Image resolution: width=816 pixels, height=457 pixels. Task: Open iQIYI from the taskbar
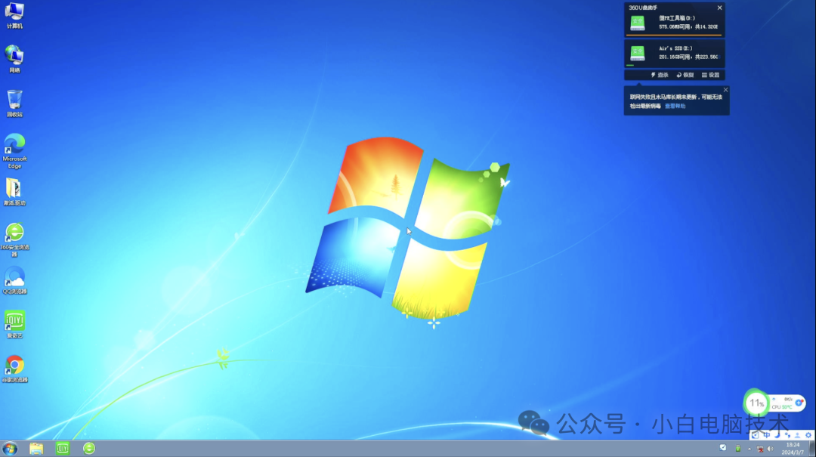click(63, 448)
